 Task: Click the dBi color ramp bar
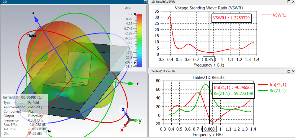tap(139, 40)
